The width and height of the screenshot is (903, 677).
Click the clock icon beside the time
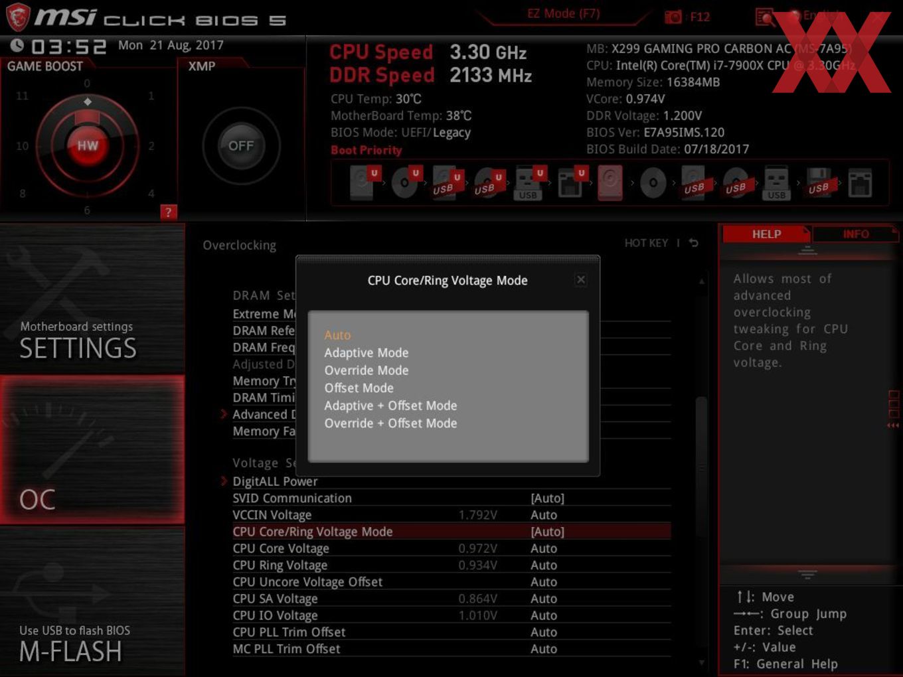17,45
